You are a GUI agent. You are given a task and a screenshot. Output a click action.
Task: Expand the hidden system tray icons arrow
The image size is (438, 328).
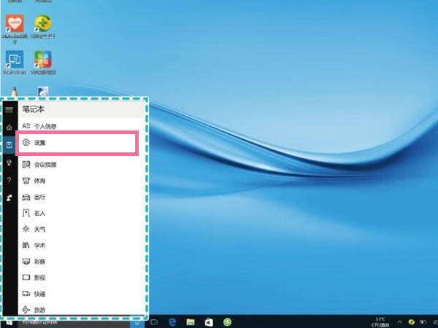[x=399, y=322]
